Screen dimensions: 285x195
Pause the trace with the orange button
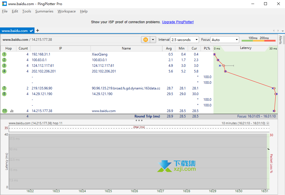146,40
